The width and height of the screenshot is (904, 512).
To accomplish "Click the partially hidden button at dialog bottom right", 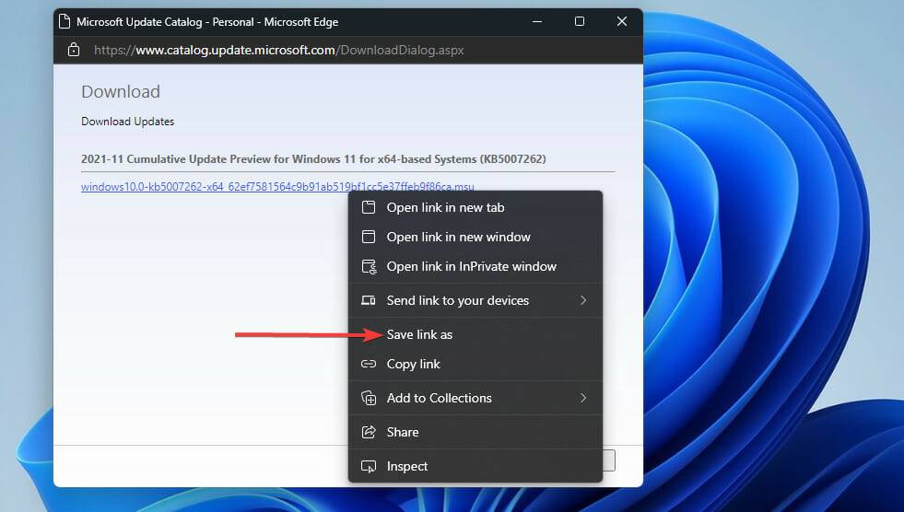I will click(608, 460).
